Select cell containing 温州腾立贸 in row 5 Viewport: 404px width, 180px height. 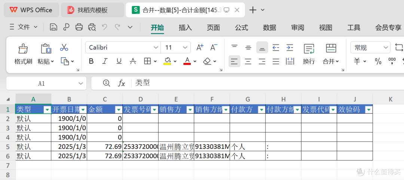pyautogui.click(x=176, y=147)
